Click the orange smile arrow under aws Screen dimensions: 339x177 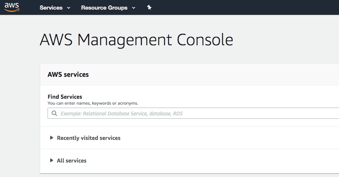12,11
